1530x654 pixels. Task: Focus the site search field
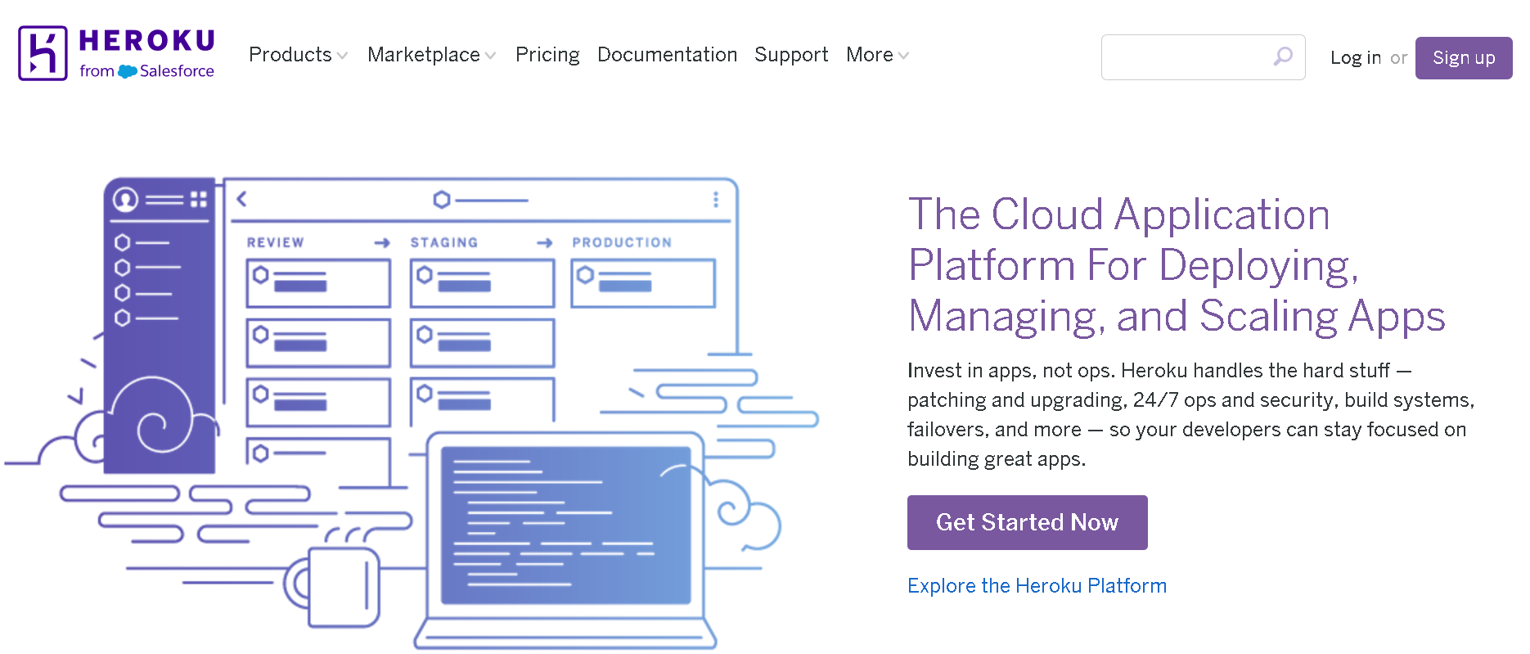click(x=1203, y=57)
